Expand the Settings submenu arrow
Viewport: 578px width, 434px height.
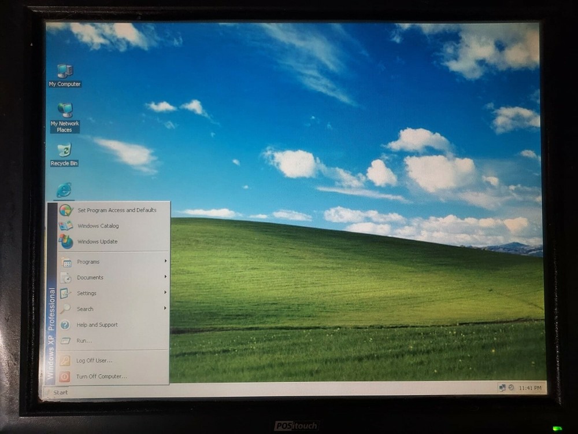coord(165,293)
